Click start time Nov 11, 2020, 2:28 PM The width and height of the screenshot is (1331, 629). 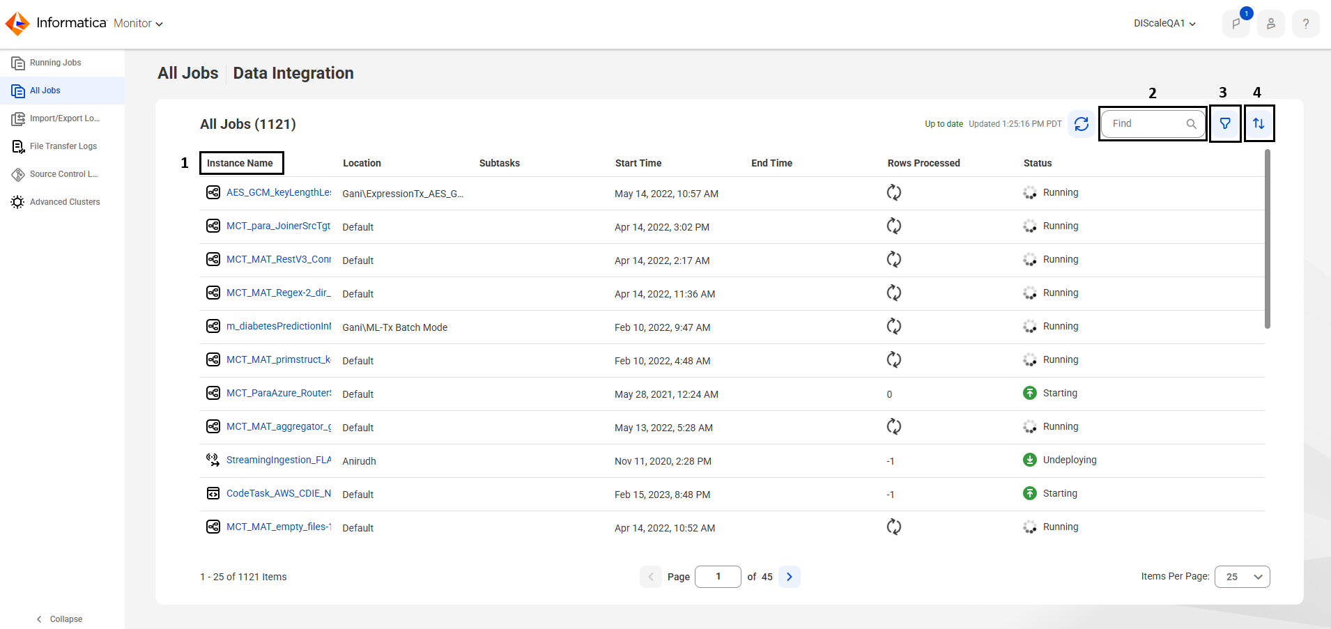pyautogui.click(x=663, y=461)
